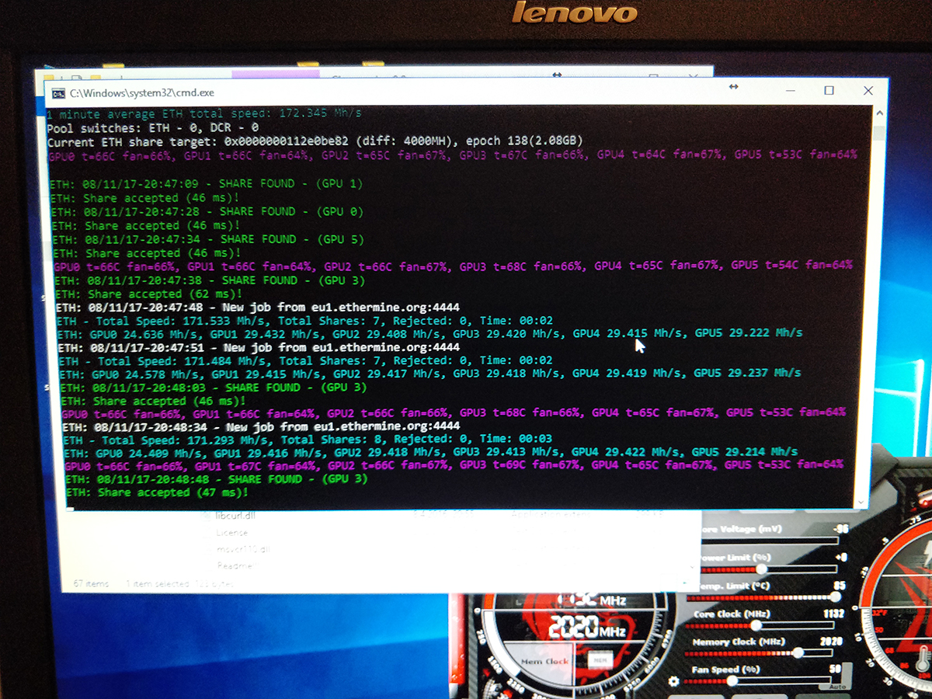
Task: Click the 'Pool switches: ETH - 0, DCR - 0' line
Action: (x=153, y=127)
